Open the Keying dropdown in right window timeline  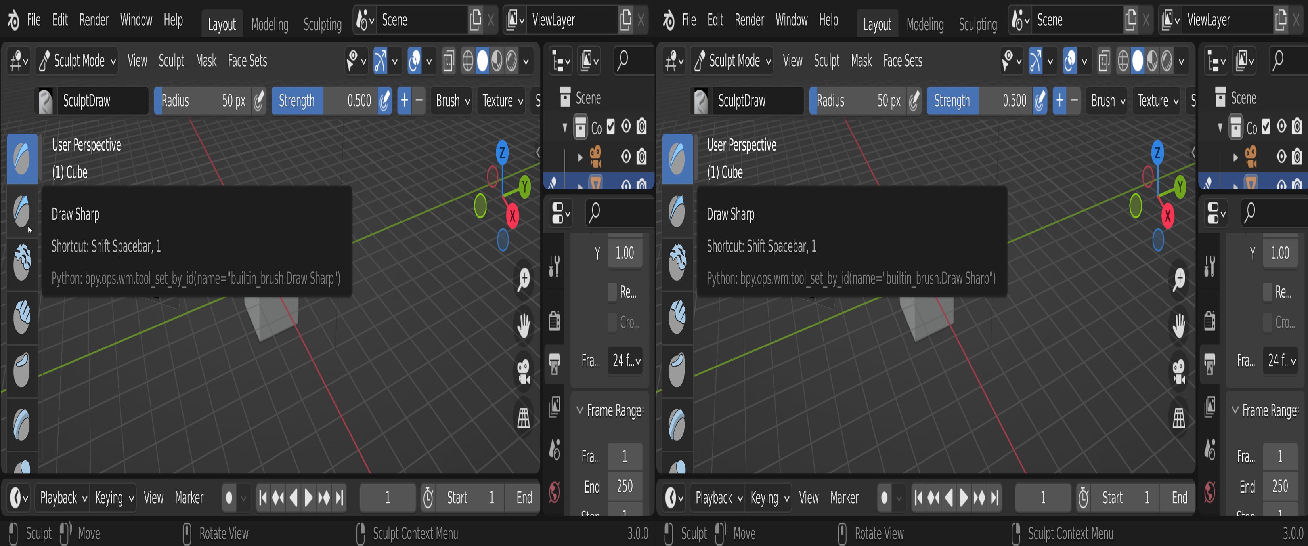(x=769, y=498)
